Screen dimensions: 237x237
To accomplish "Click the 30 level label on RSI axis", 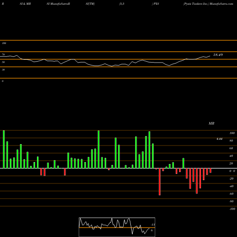I will 3,70.
